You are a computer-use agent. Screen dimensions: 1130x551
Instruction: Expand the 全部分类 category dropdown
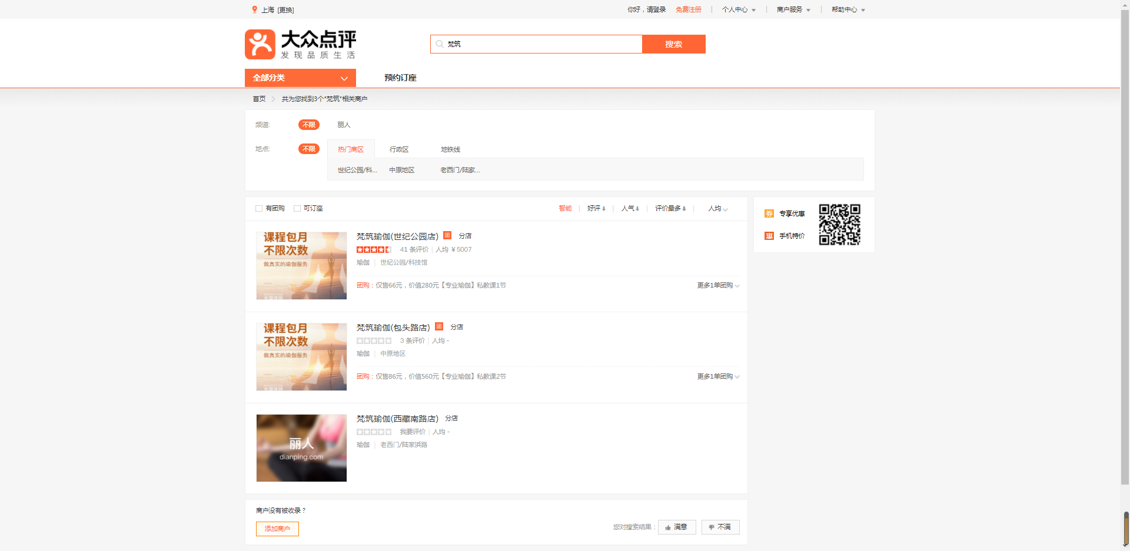coord(300,78)
